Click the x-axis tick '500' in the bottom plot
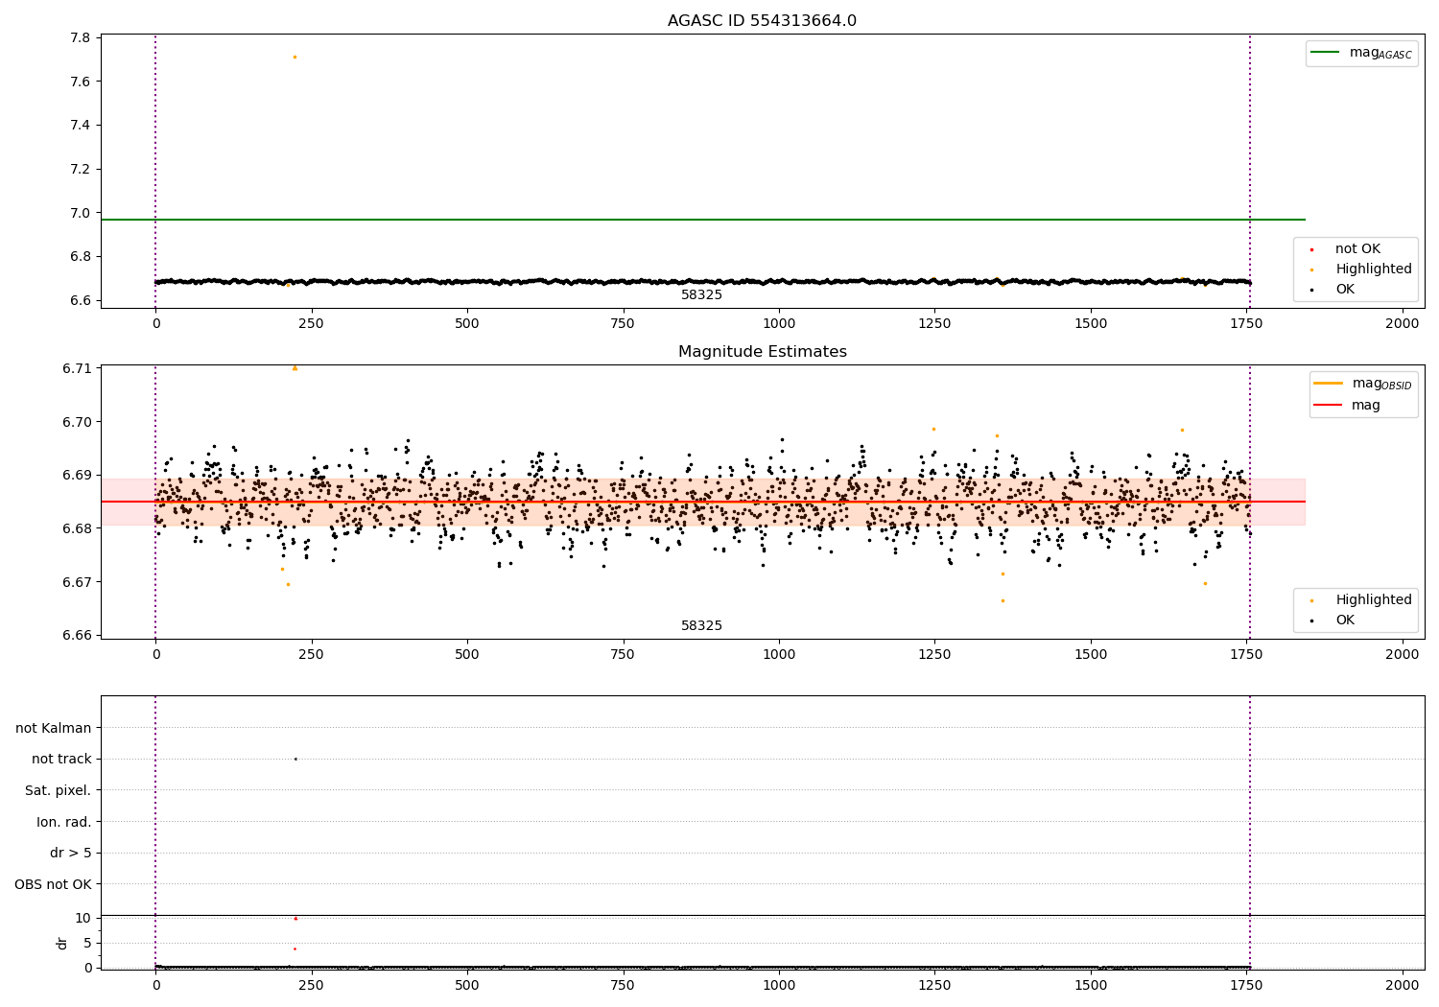The image size is (1439, 1007). coord(467,986)
